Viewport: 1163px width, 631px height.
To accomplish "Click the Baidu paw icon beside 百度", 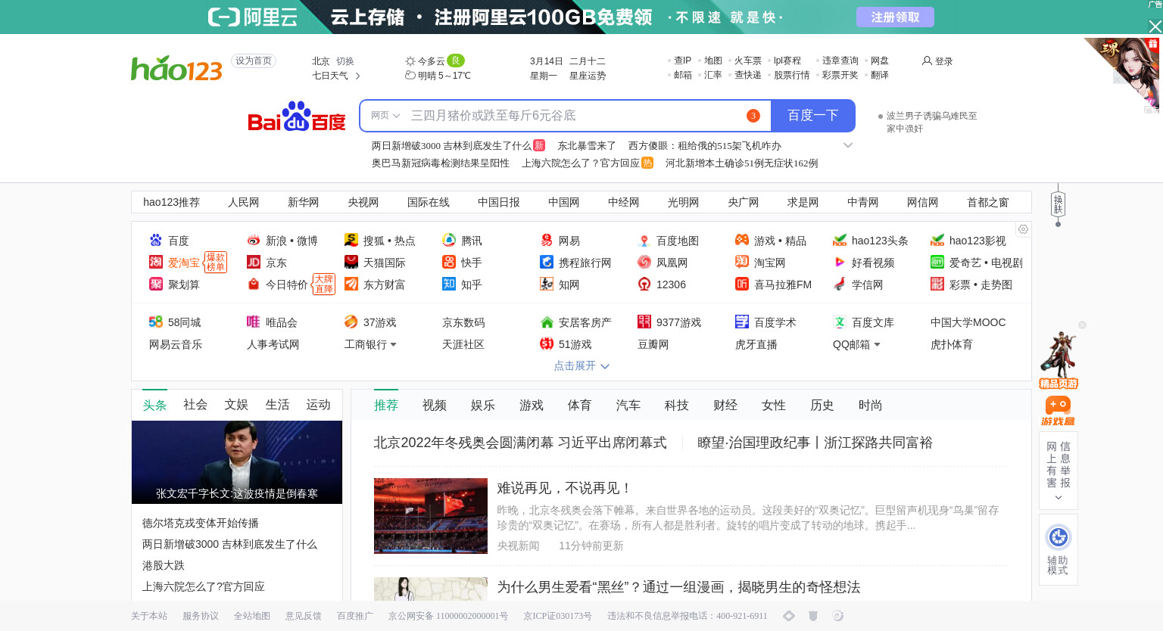I will (156, 241).
